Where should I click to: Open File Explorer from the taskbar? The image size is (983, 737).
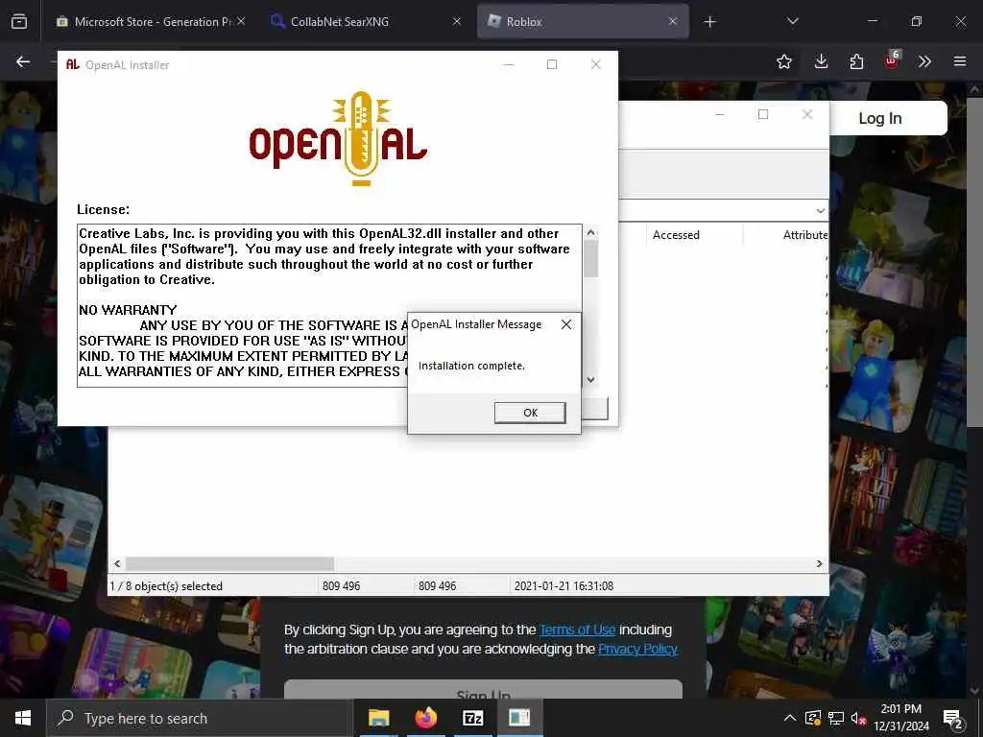tap(378, 718)
